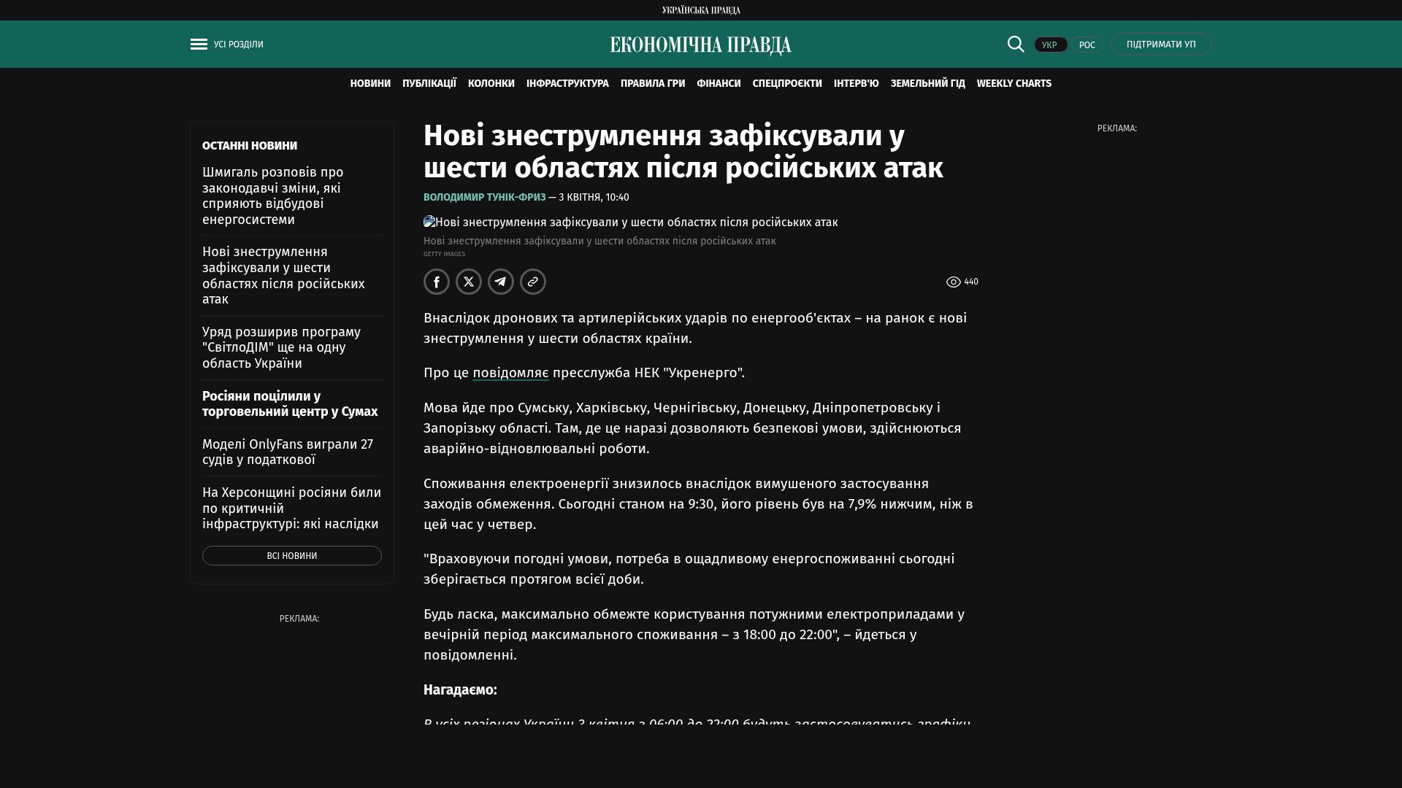
Task: Switch language to РОС
Action: click(x=1087, y=45)
